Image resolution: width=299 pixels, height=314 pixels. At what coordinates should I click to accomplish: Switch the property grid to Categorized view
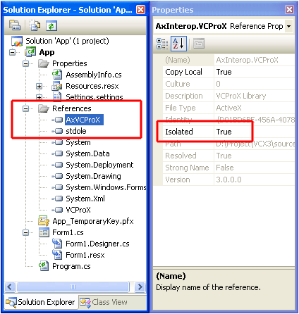click(x=162, y=44)
